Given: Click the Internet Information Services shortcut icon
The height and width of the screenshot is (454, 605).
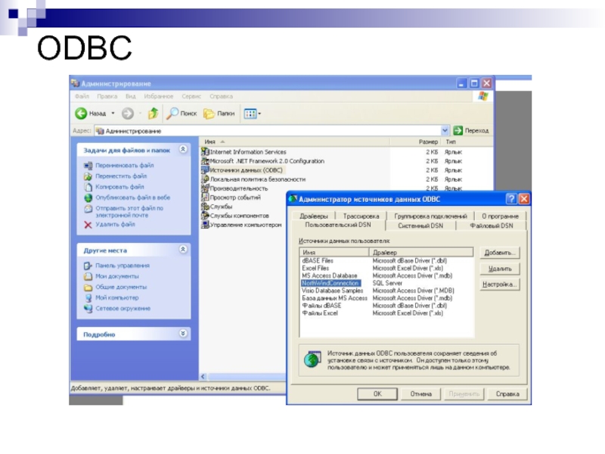Looking at the screenshot, I should [x=204, y=152].
